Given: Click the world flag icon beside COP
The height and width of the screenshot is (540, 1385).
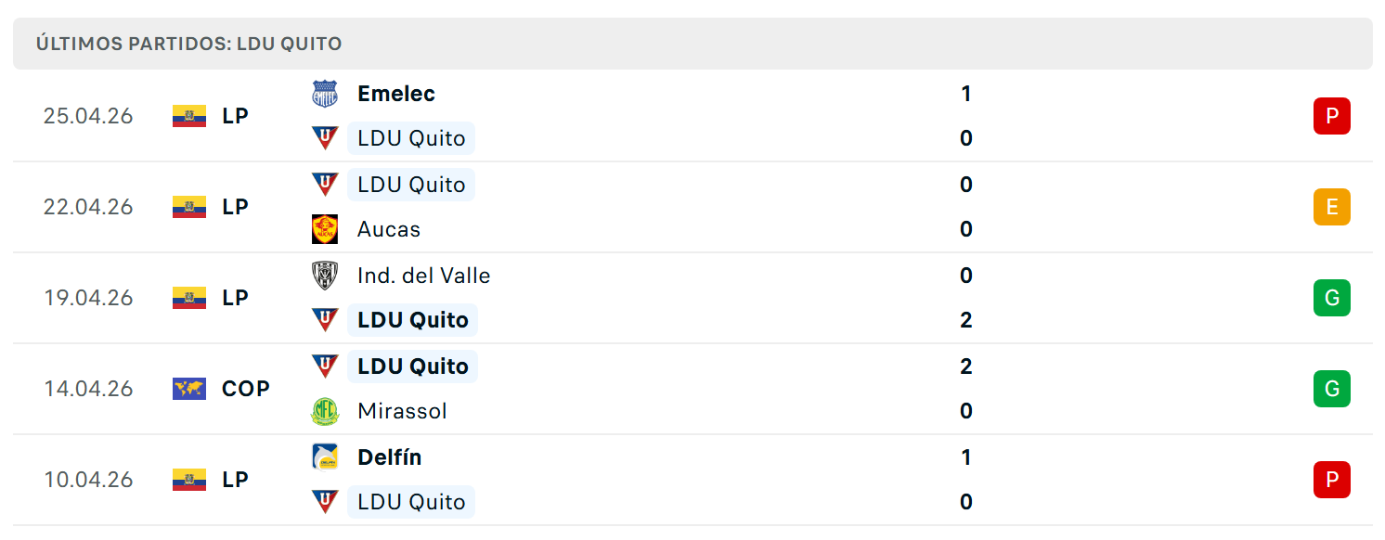Looking at the screenshot, I should click(x=189, y=389).
